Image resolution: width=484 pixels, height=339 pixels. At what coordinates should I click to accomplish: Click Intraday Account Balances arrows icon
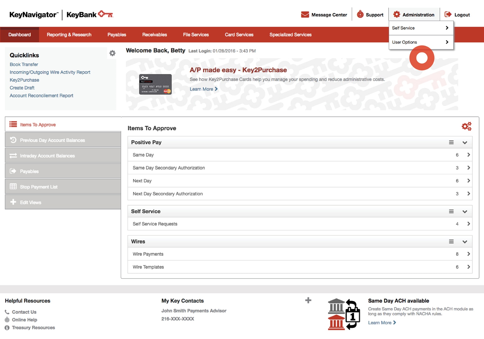coord(13,156)
